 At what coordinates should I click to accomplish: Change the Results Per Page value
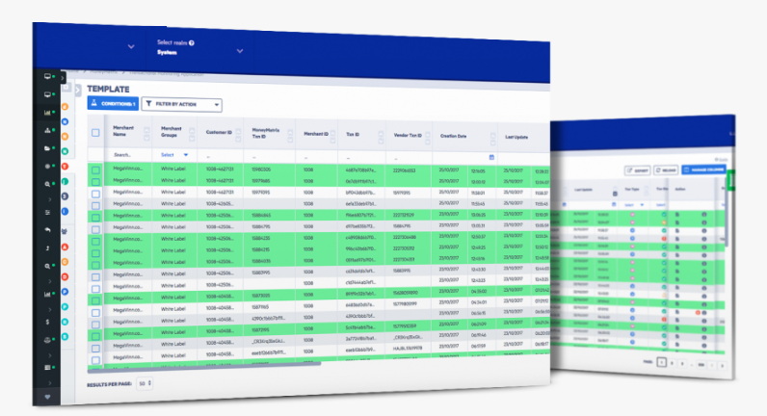[x=148, y=383]
